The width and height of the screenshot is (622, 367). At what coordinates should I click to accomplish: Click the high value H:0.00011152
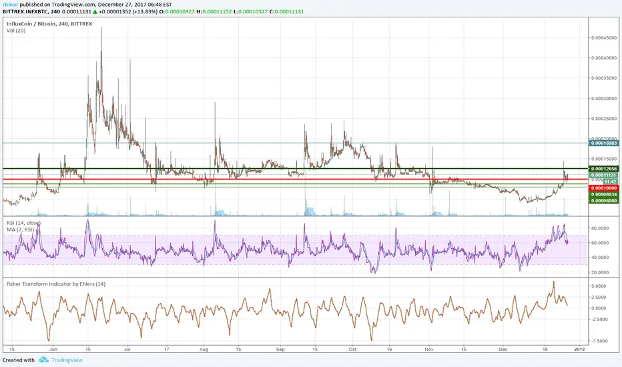tap(214, 11)
